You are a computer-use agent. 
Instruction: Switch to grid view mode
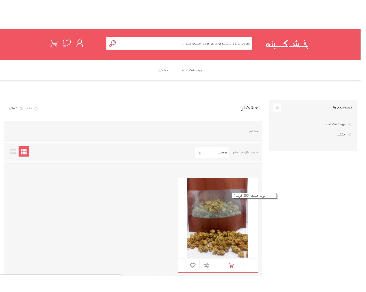(x=24, y=151)
